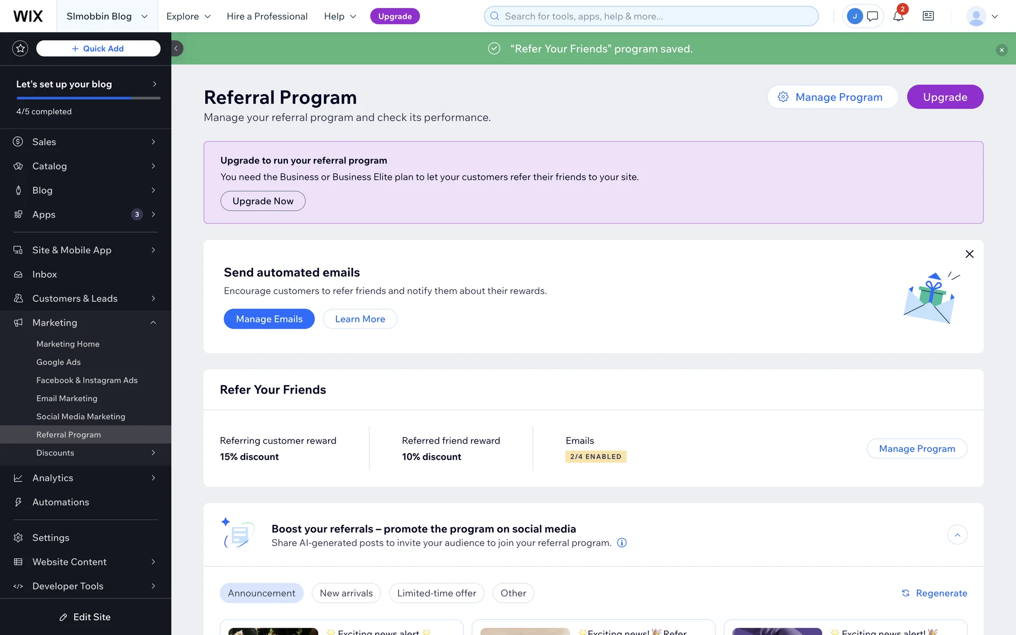This screenshot has width=1016, height=635.
Task: Select the New arrivals filter chip
Action: [346, 593]
